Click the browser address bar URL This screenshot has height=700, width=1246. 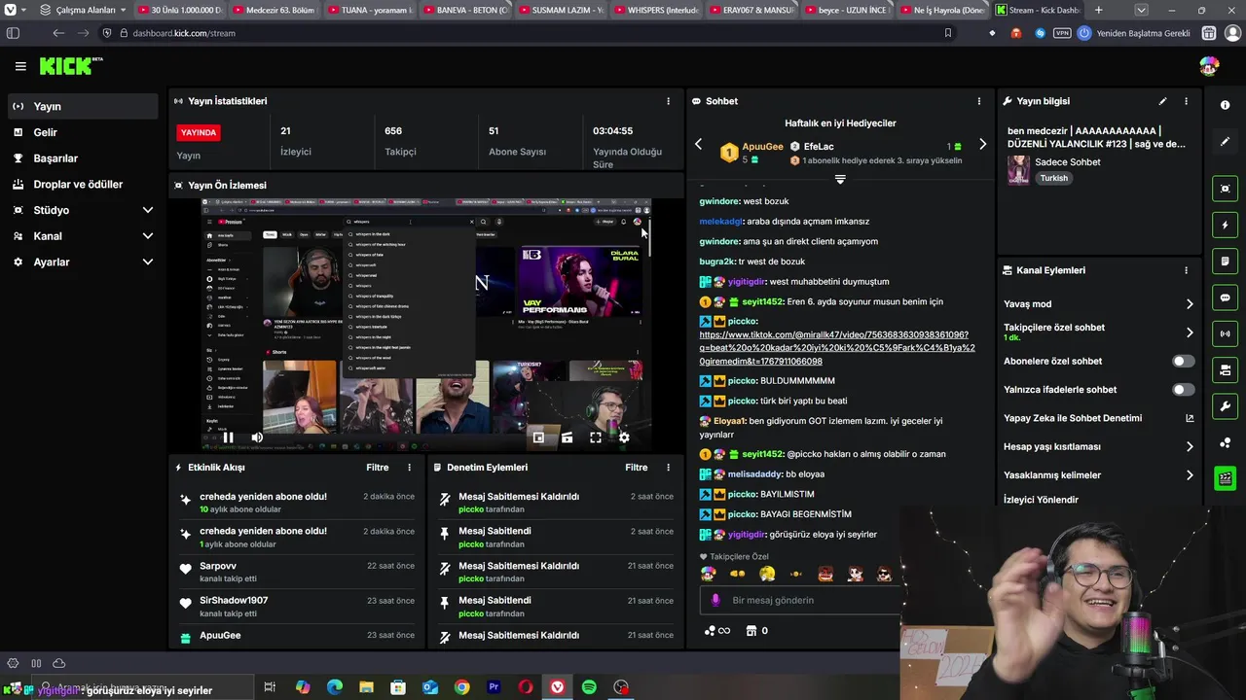coord(182,33)
